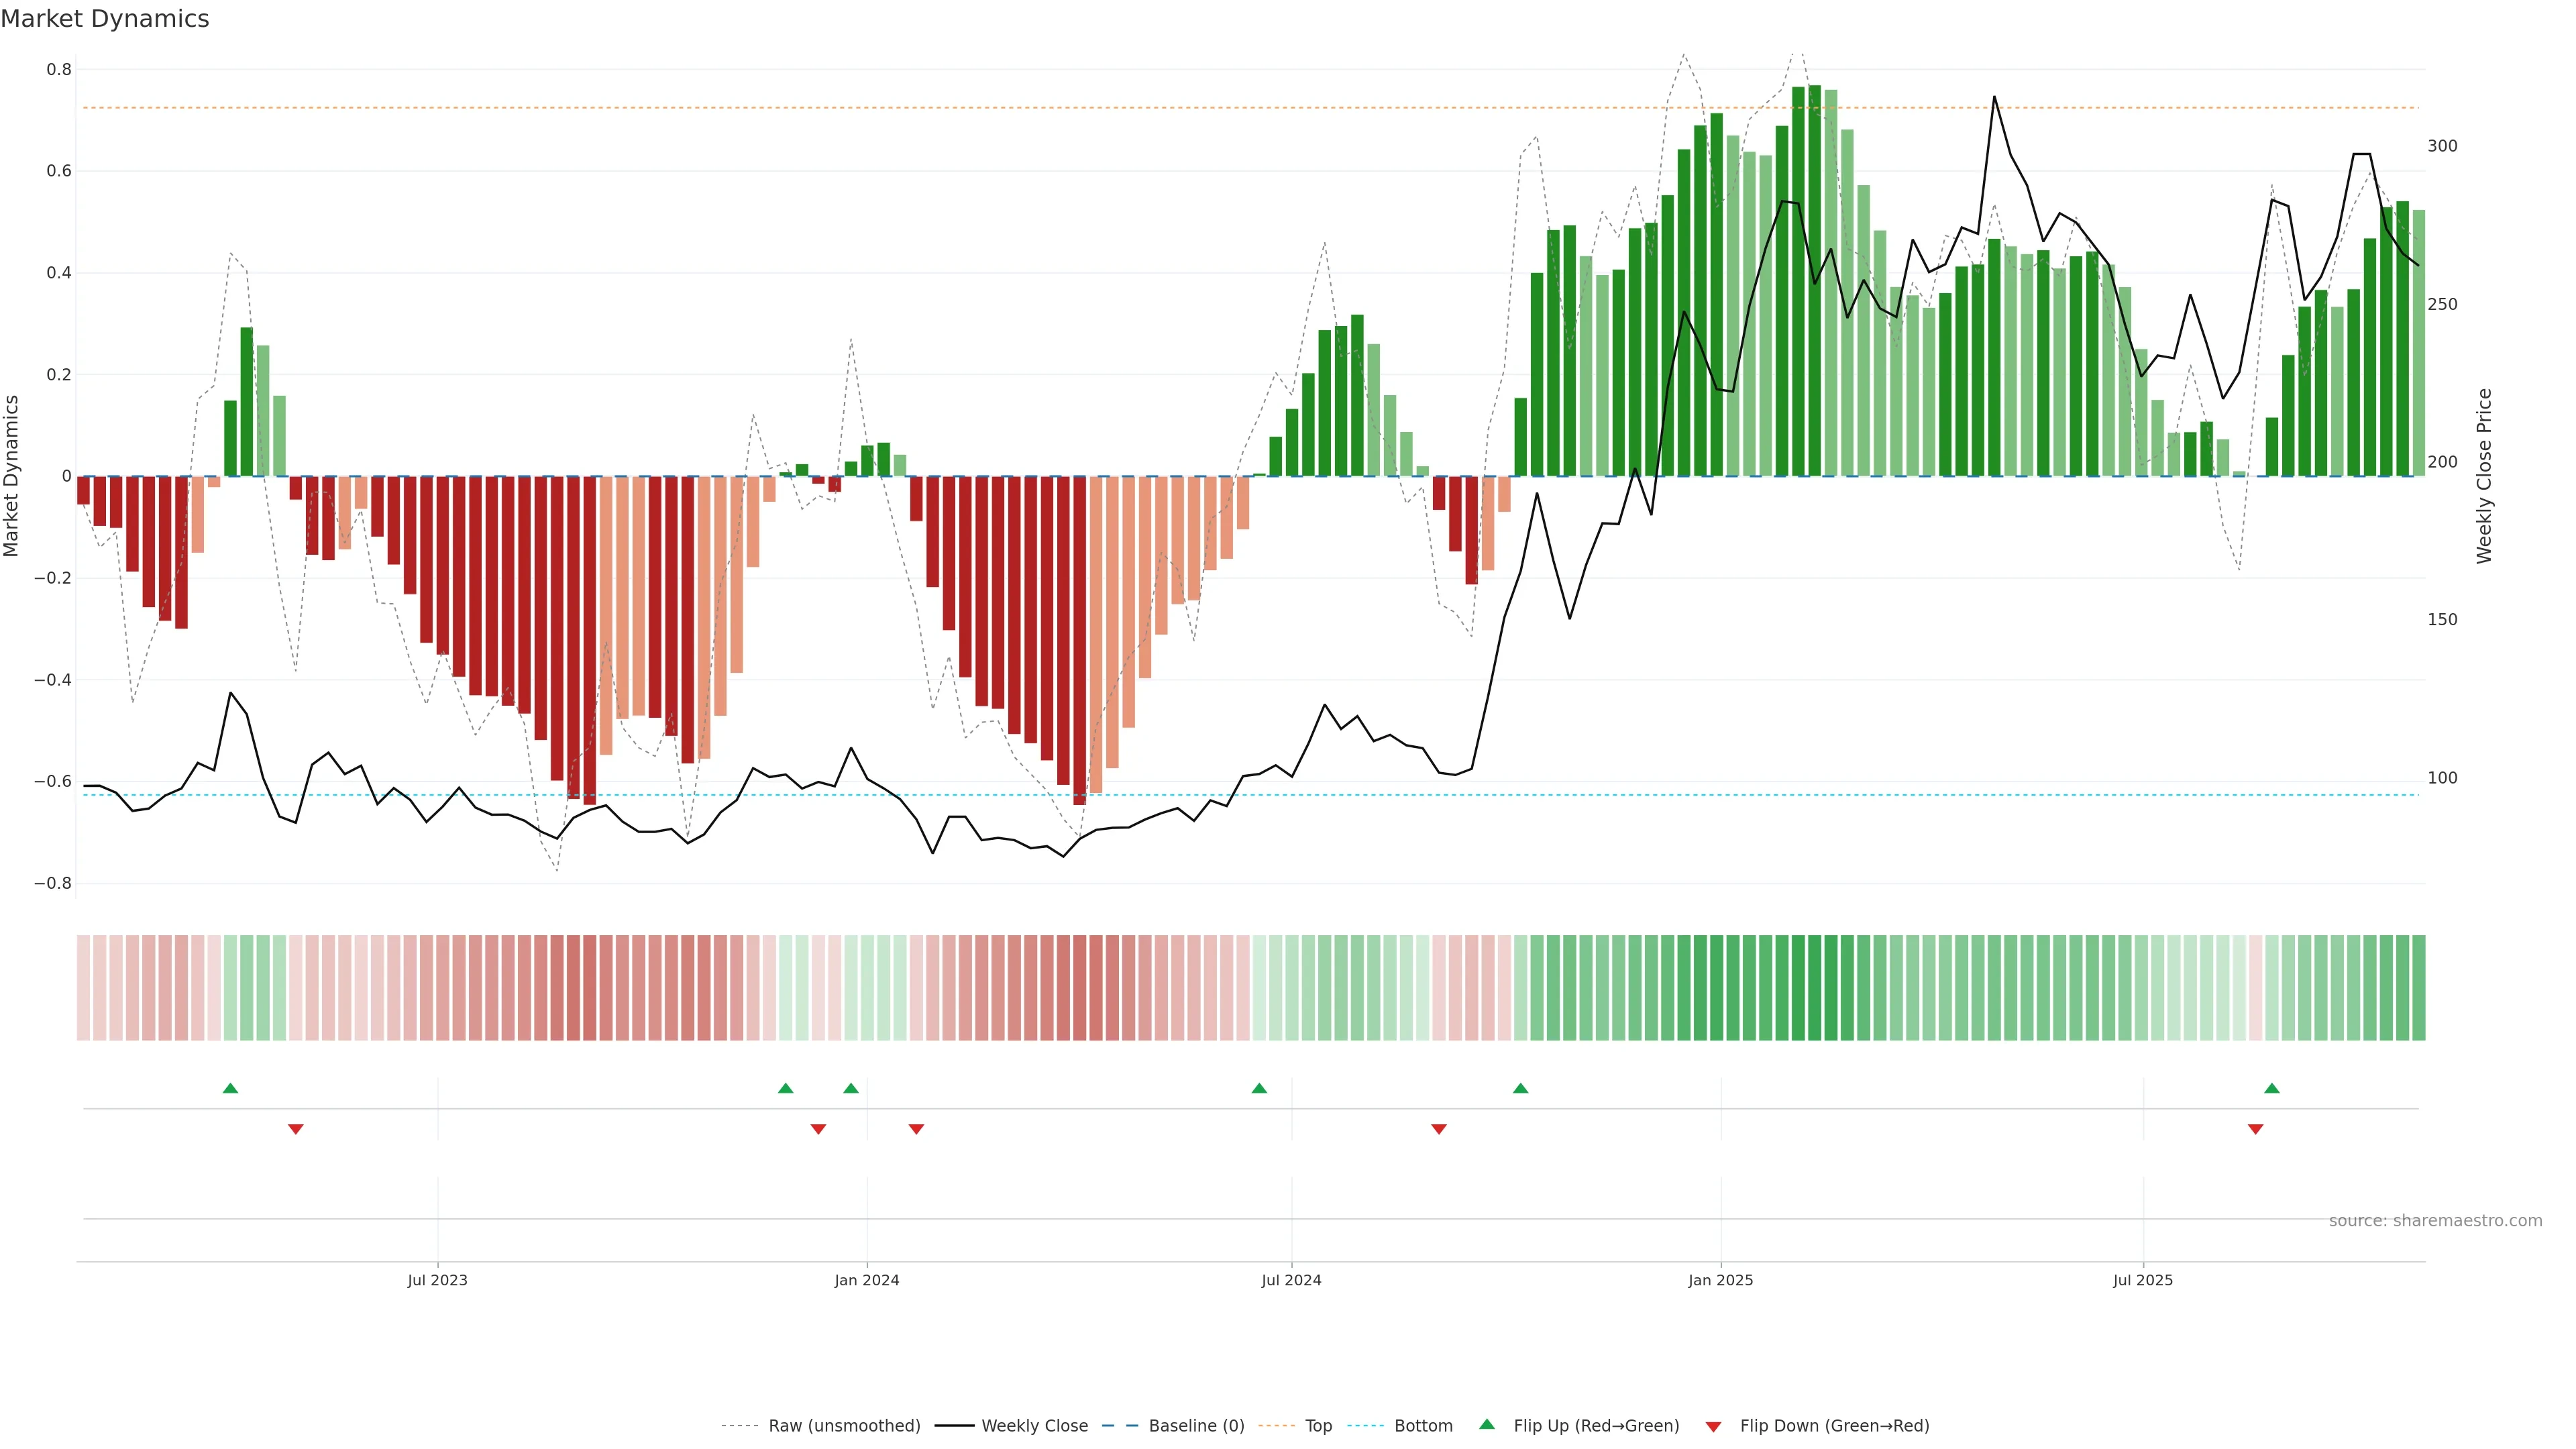Image resolution: width=2576 pixels, height=1449 pixels.
Task: Click the Market Dynamics chart title
Action: [105, 19]
